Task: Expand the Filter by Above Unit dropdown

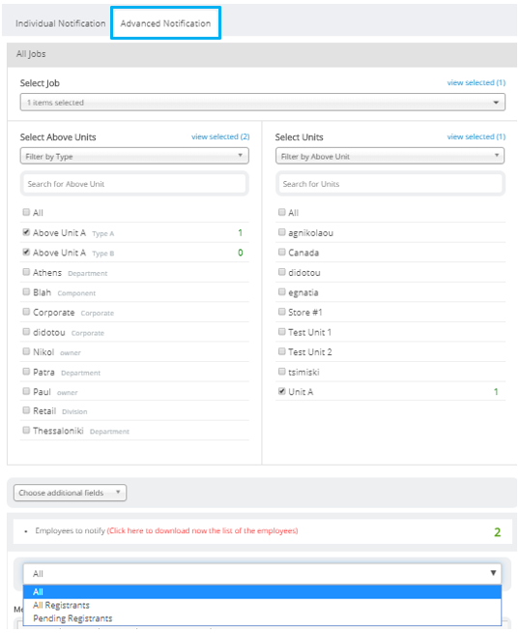Action: [x=390, y=156]
